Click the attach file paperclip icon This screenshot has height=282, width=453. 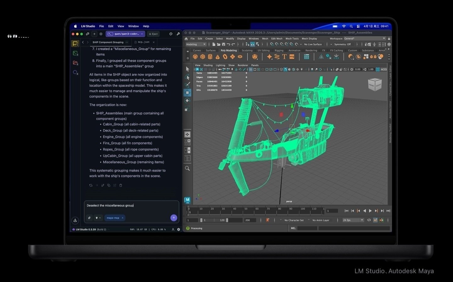(89, 218)
